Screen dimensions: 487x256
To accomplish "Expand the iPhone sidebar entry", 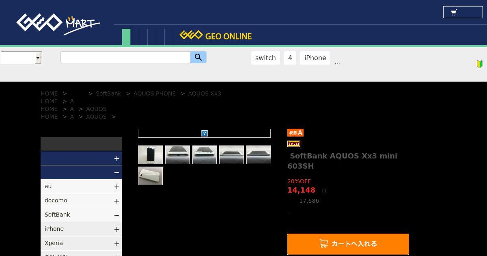I will click(x=116, y=230).
